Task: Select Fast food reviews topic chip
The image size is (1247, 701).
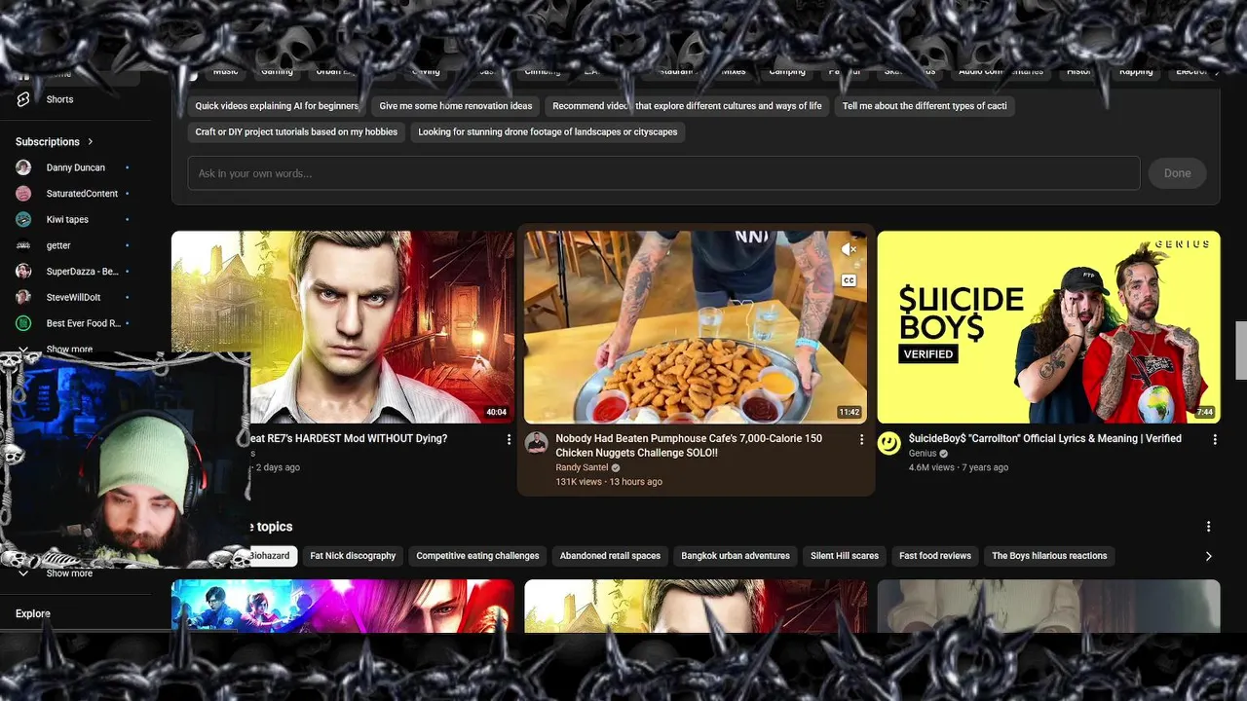Action: click(935, 556)
